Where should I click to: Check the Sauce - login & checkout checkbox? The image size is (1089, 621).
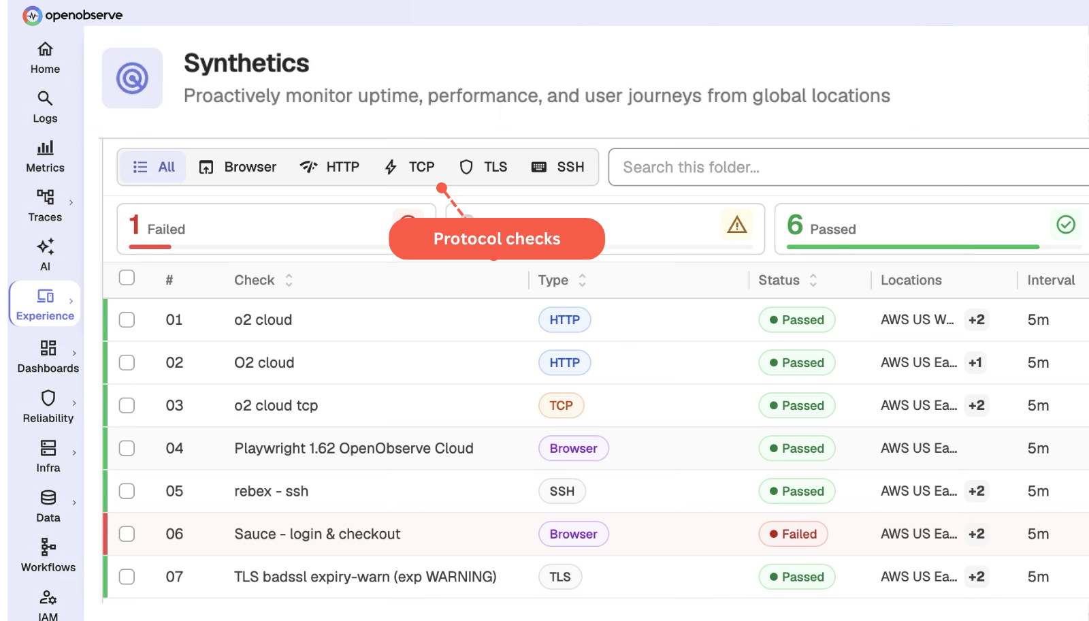[127, 535]
